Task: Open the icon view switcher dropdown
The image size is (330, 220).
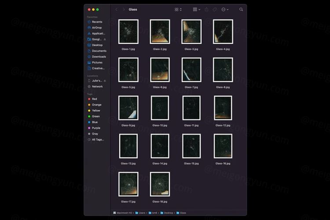Action: [178, 9]
